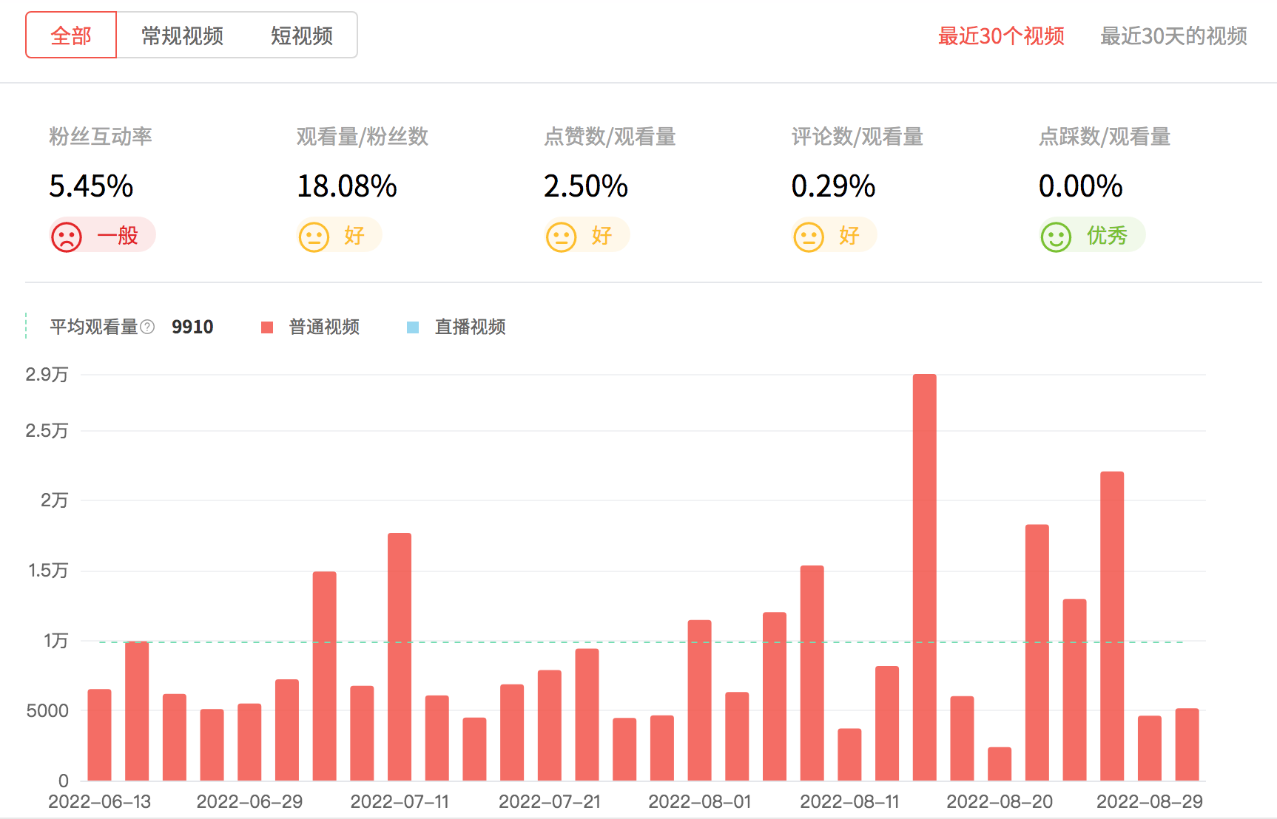1277x819 pixels.
Task: Toggle 普通视频 legend red square
Action: 267,327
